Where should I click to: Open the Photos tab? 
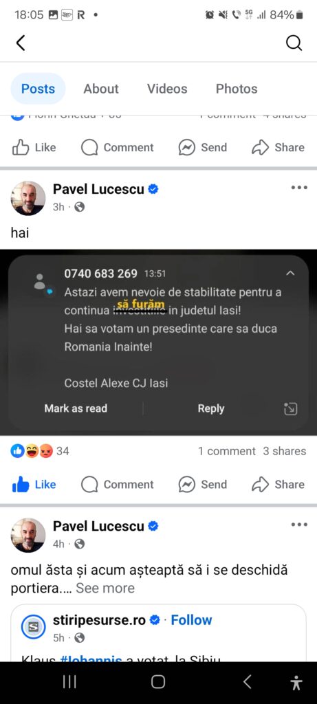pyautogui.click(x=237, y=89)
